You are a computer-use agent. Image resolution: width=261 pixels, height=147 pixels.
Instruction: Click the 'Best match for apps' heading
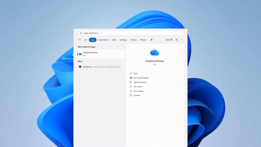click(87, 47)
